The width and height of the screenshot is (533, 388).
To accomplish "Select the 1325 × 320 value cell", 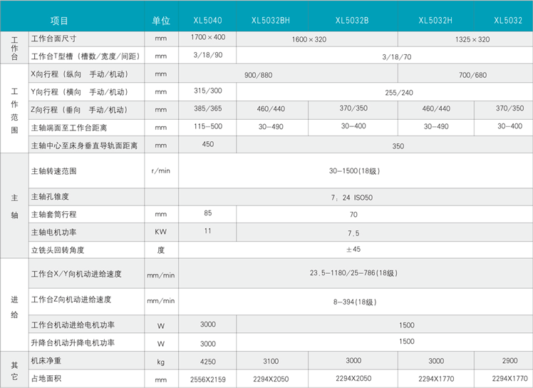I will pos(472,39).
